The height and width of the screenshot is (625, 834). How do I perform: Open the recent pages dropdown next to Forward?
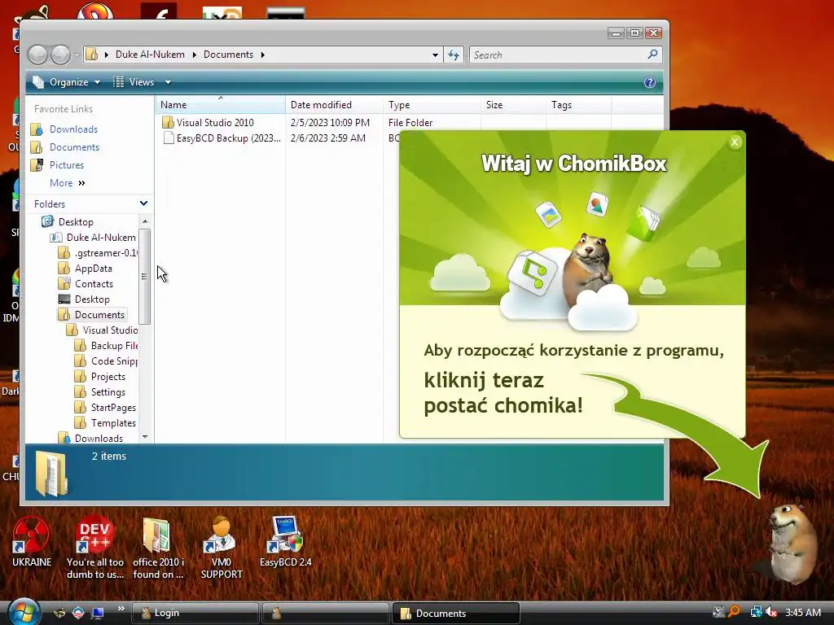coord(77,55)
